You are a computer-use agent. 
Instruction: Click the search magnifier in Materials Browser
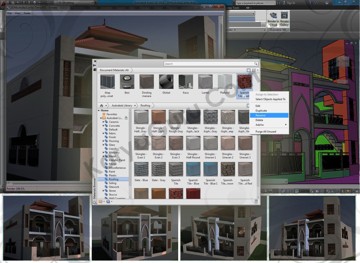click(255, 64)
